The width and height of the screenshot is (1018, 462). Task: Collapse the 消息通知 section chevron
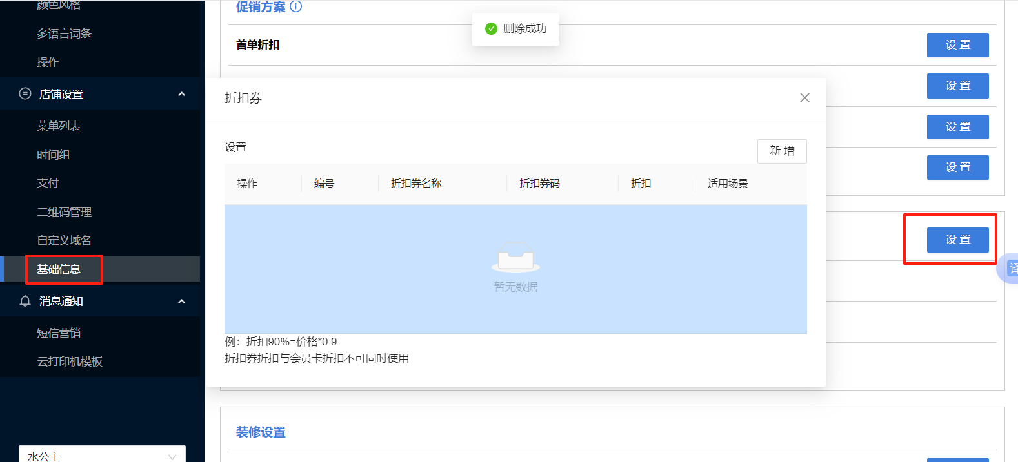(x=181, y=301)
